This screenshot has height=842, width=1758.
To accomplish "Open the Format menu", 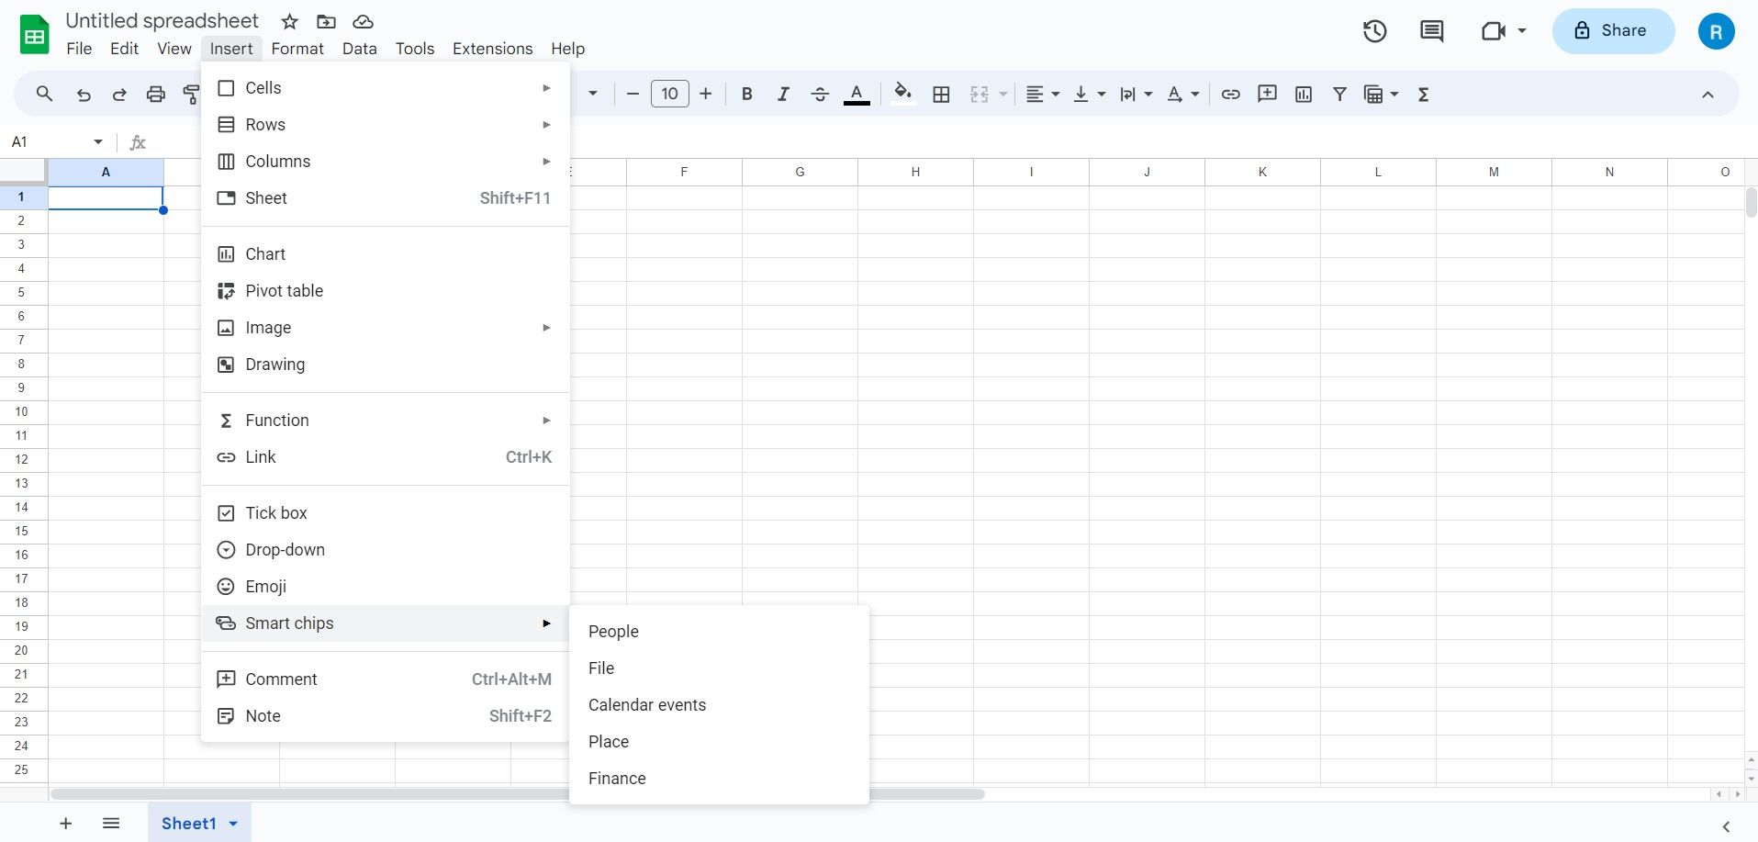I will [297, 49].
